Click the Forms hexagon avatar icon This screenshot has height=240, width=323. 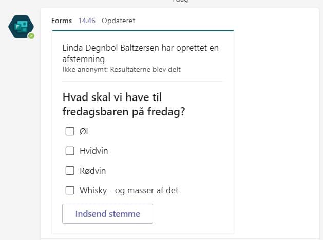coord(21,27)
